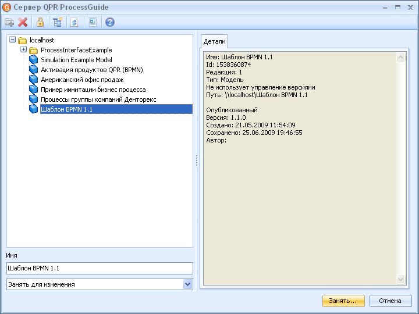This screenshot has width=419, height=314.
Task: Click the Имя input field
Action: click(100, 268)
